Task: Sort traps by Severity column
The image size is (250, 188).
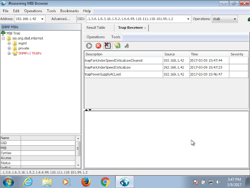Action: tap(239, 54)
